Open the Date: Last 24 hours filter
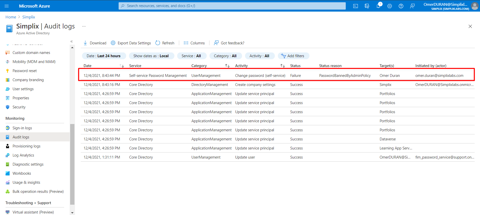Screen dimensions: 480x215 (x=104, y=56)
